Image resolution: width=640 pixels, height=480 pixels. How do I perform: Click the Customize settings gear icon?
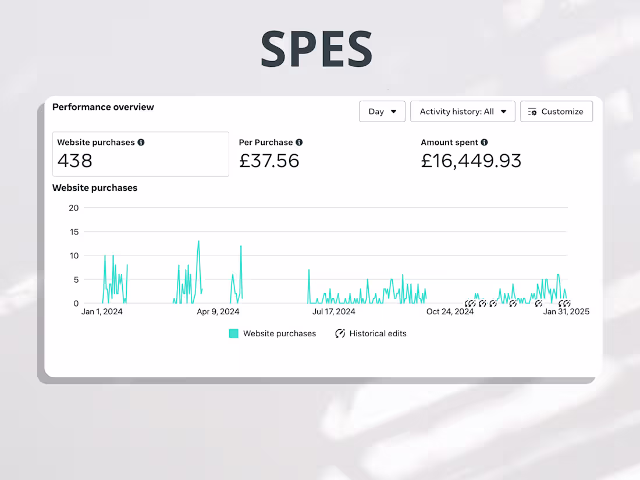tap(532, 112)
